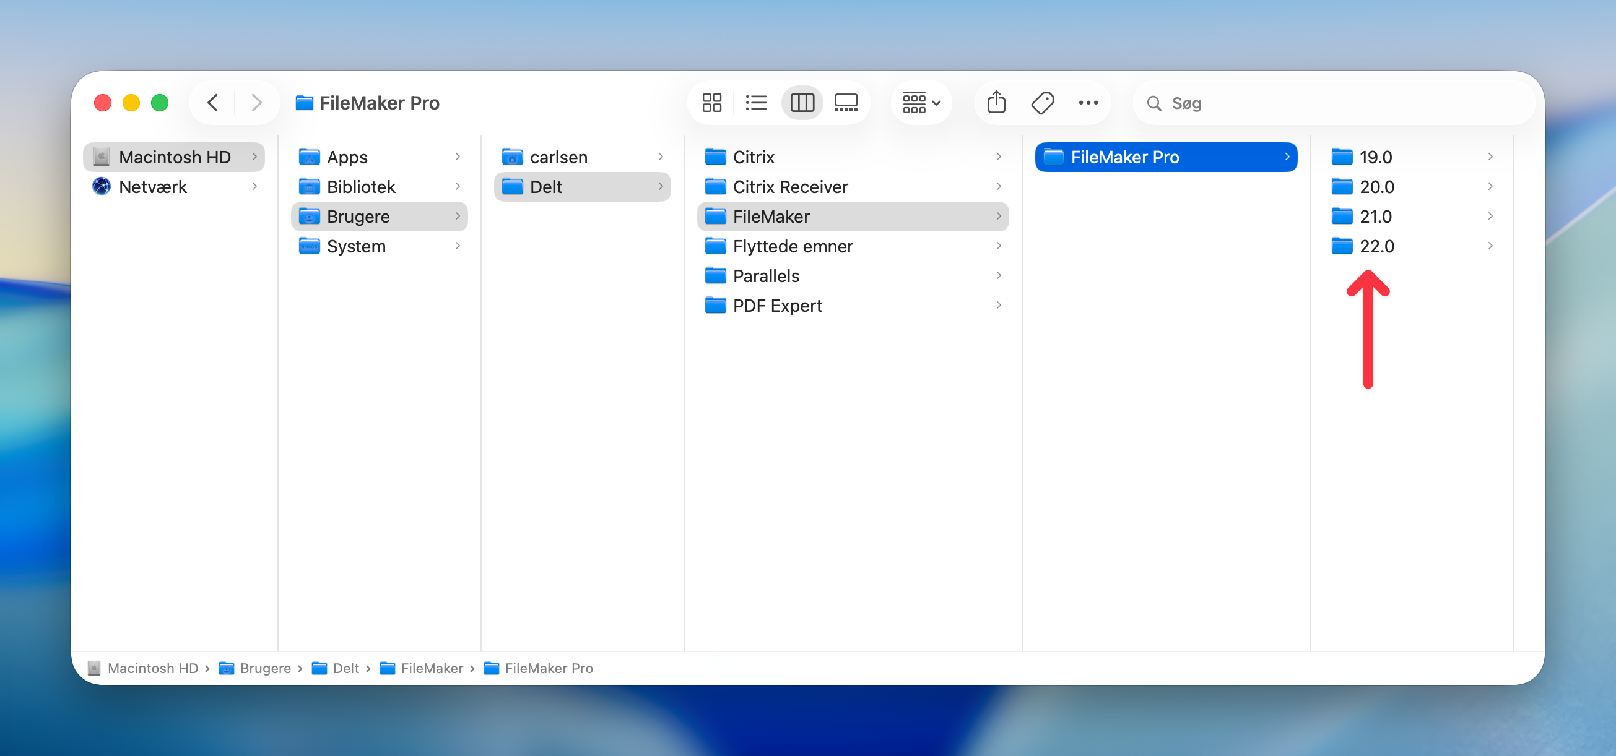Close the Finder window
This screenshot has width=1616, height=756.
(103, 103)
